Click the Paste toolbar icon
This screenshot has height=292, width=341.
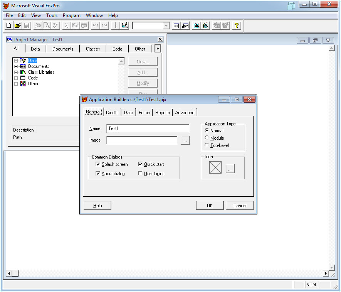pos(84,25)
